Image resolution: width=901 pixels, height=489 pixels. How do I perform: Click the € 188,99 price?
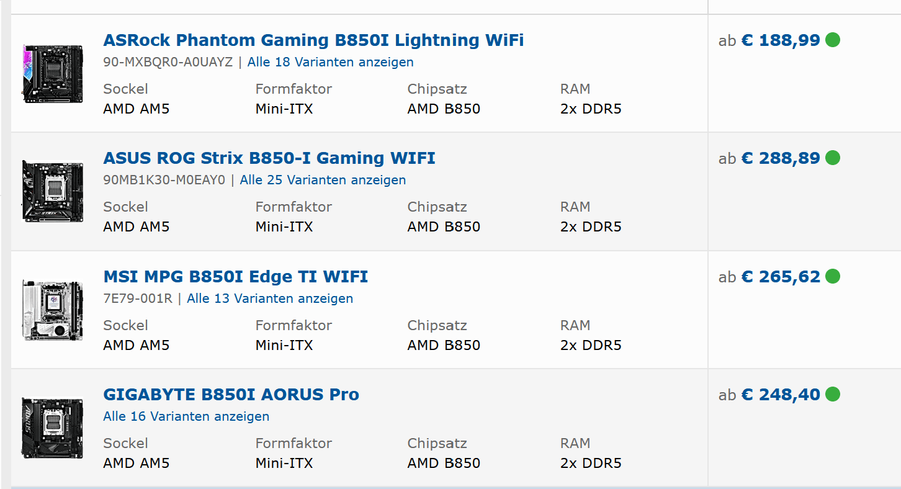click(x=780, y=40)
